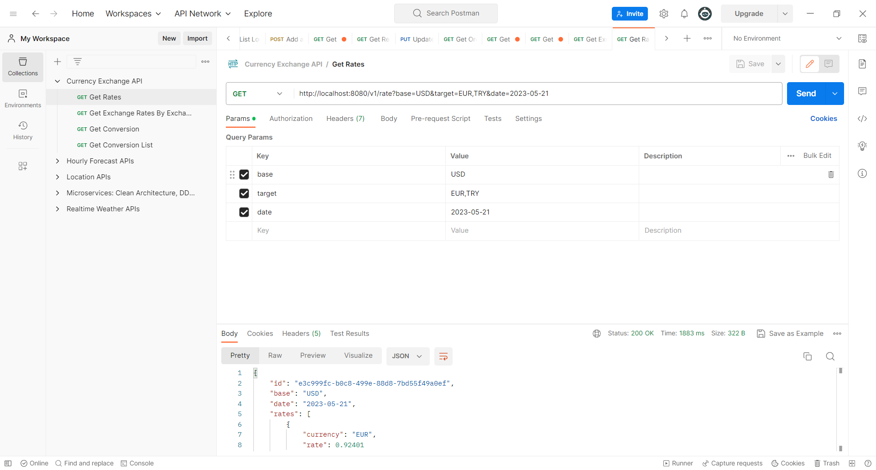Screen dimensions: 876x470
Task: Open the documentation pane icon
Action: pyautogui.click(x=862, y=64)
